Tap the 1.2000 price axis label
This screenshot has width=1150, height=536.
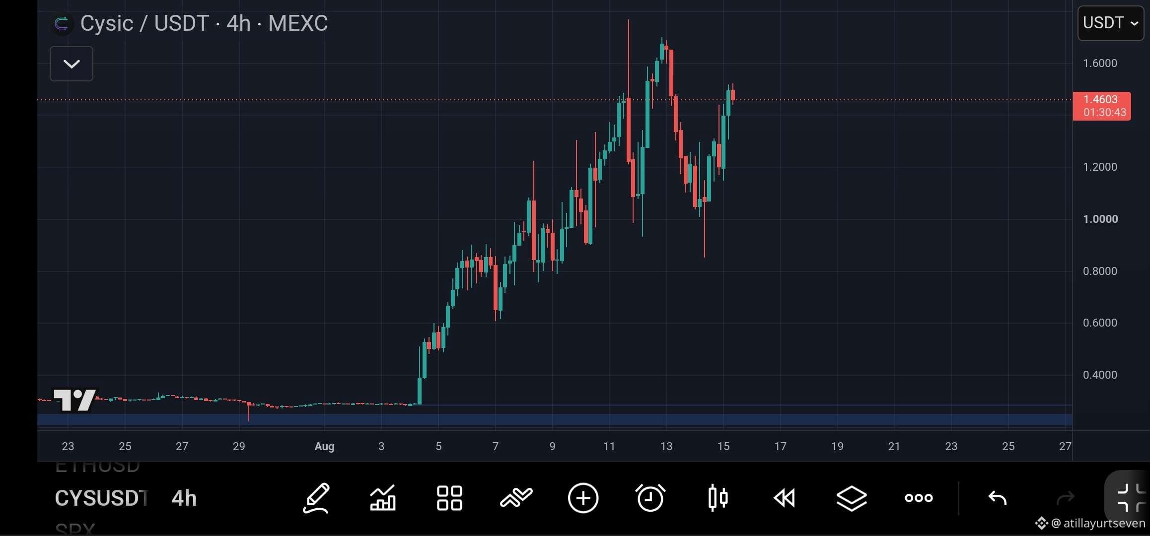(x=1100, y=167)
